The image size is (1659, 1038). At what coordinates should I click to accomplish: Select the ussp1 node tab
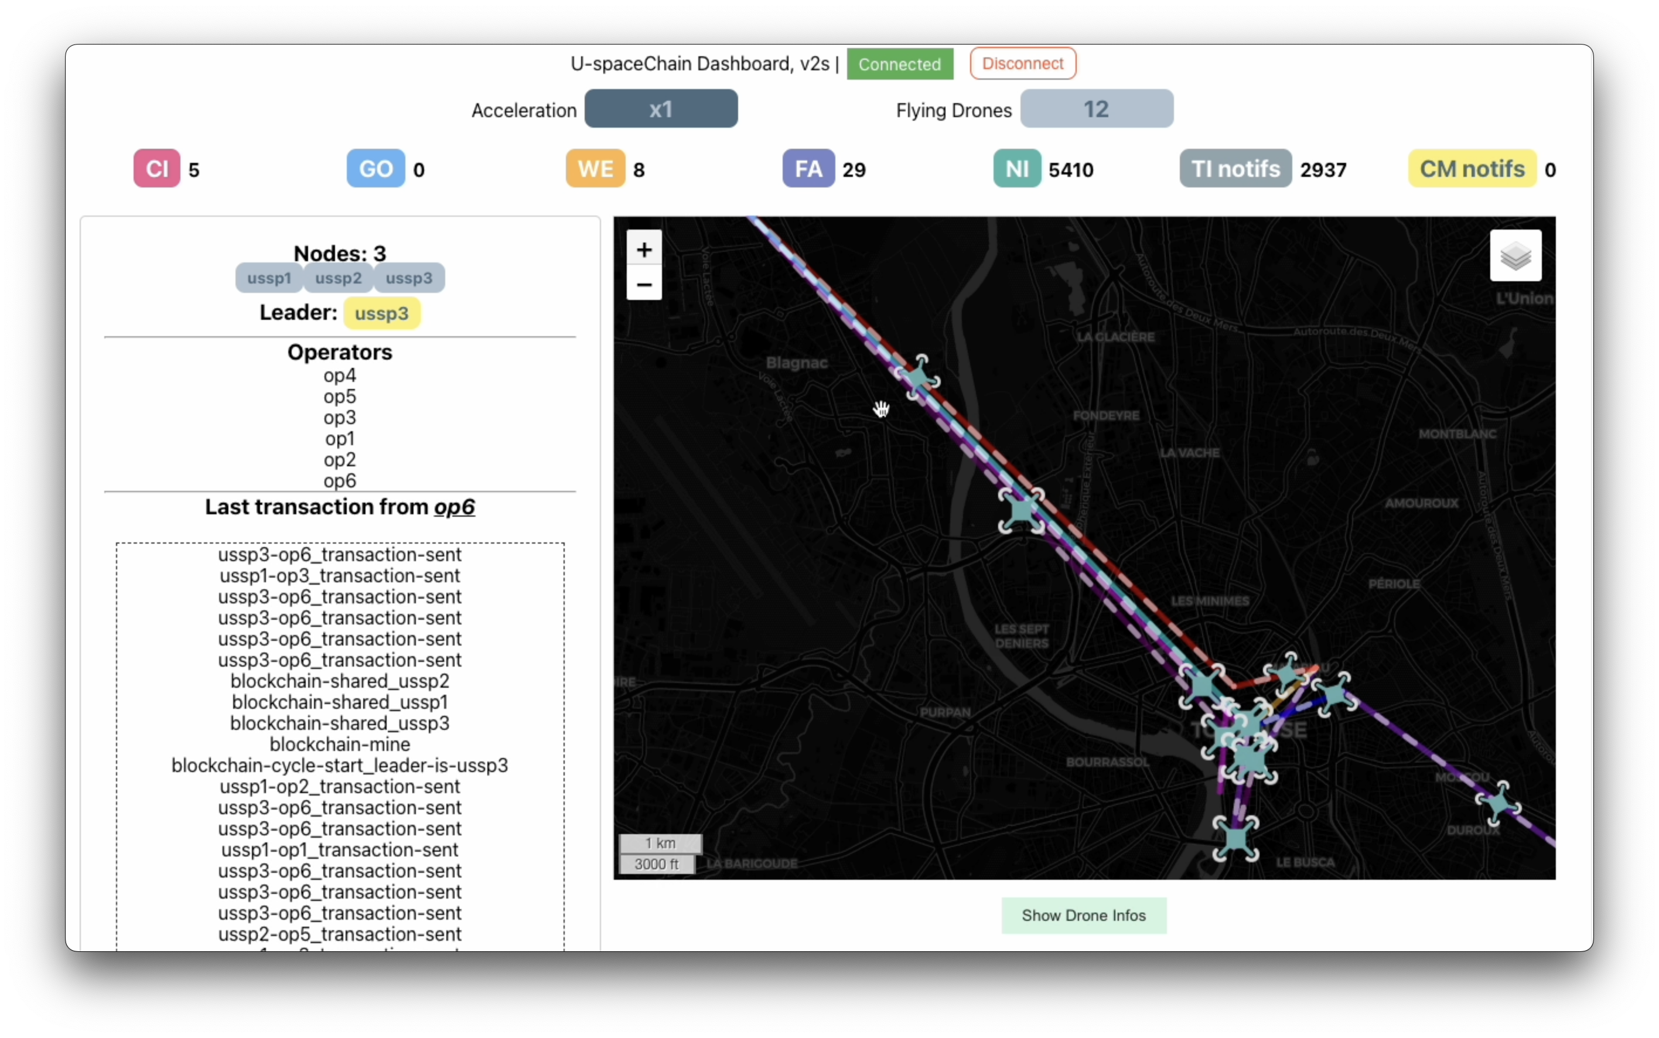point(268,278)
